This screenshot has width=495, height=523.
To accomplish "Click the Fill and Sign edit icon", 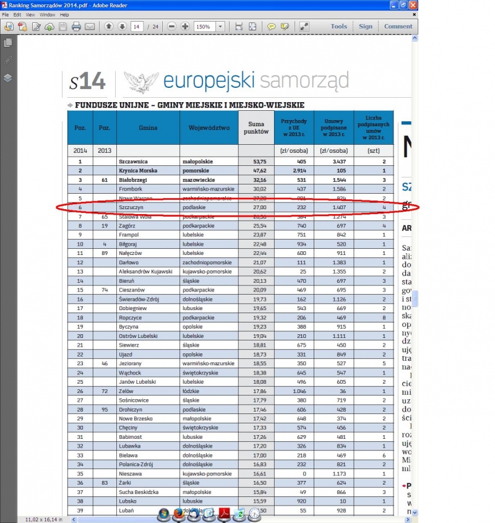I will [x=36, y=27].
